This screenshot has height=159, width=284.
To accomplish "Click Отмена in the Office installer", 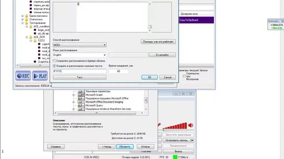I will (x=146, y=147).
